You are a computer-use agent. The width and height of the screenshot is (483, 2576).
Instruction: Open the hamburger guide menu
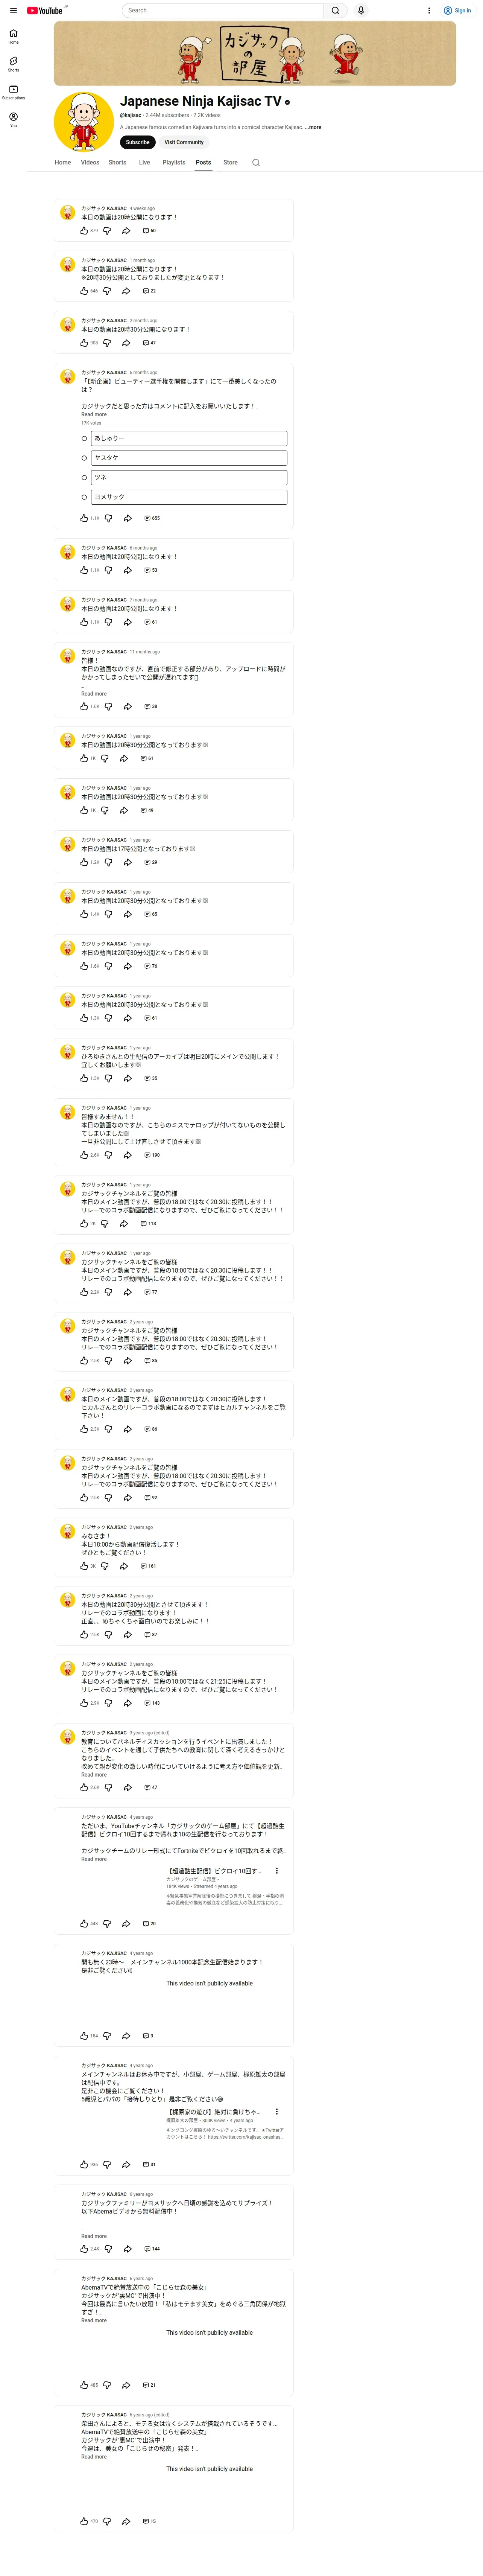pos(13,10)
